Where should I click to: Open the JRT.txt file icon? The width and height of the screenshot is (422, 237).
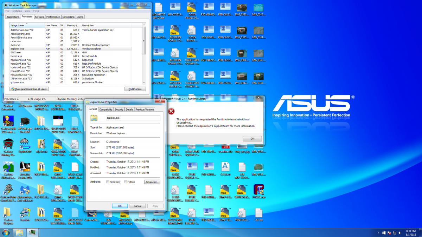click(259, 215)
